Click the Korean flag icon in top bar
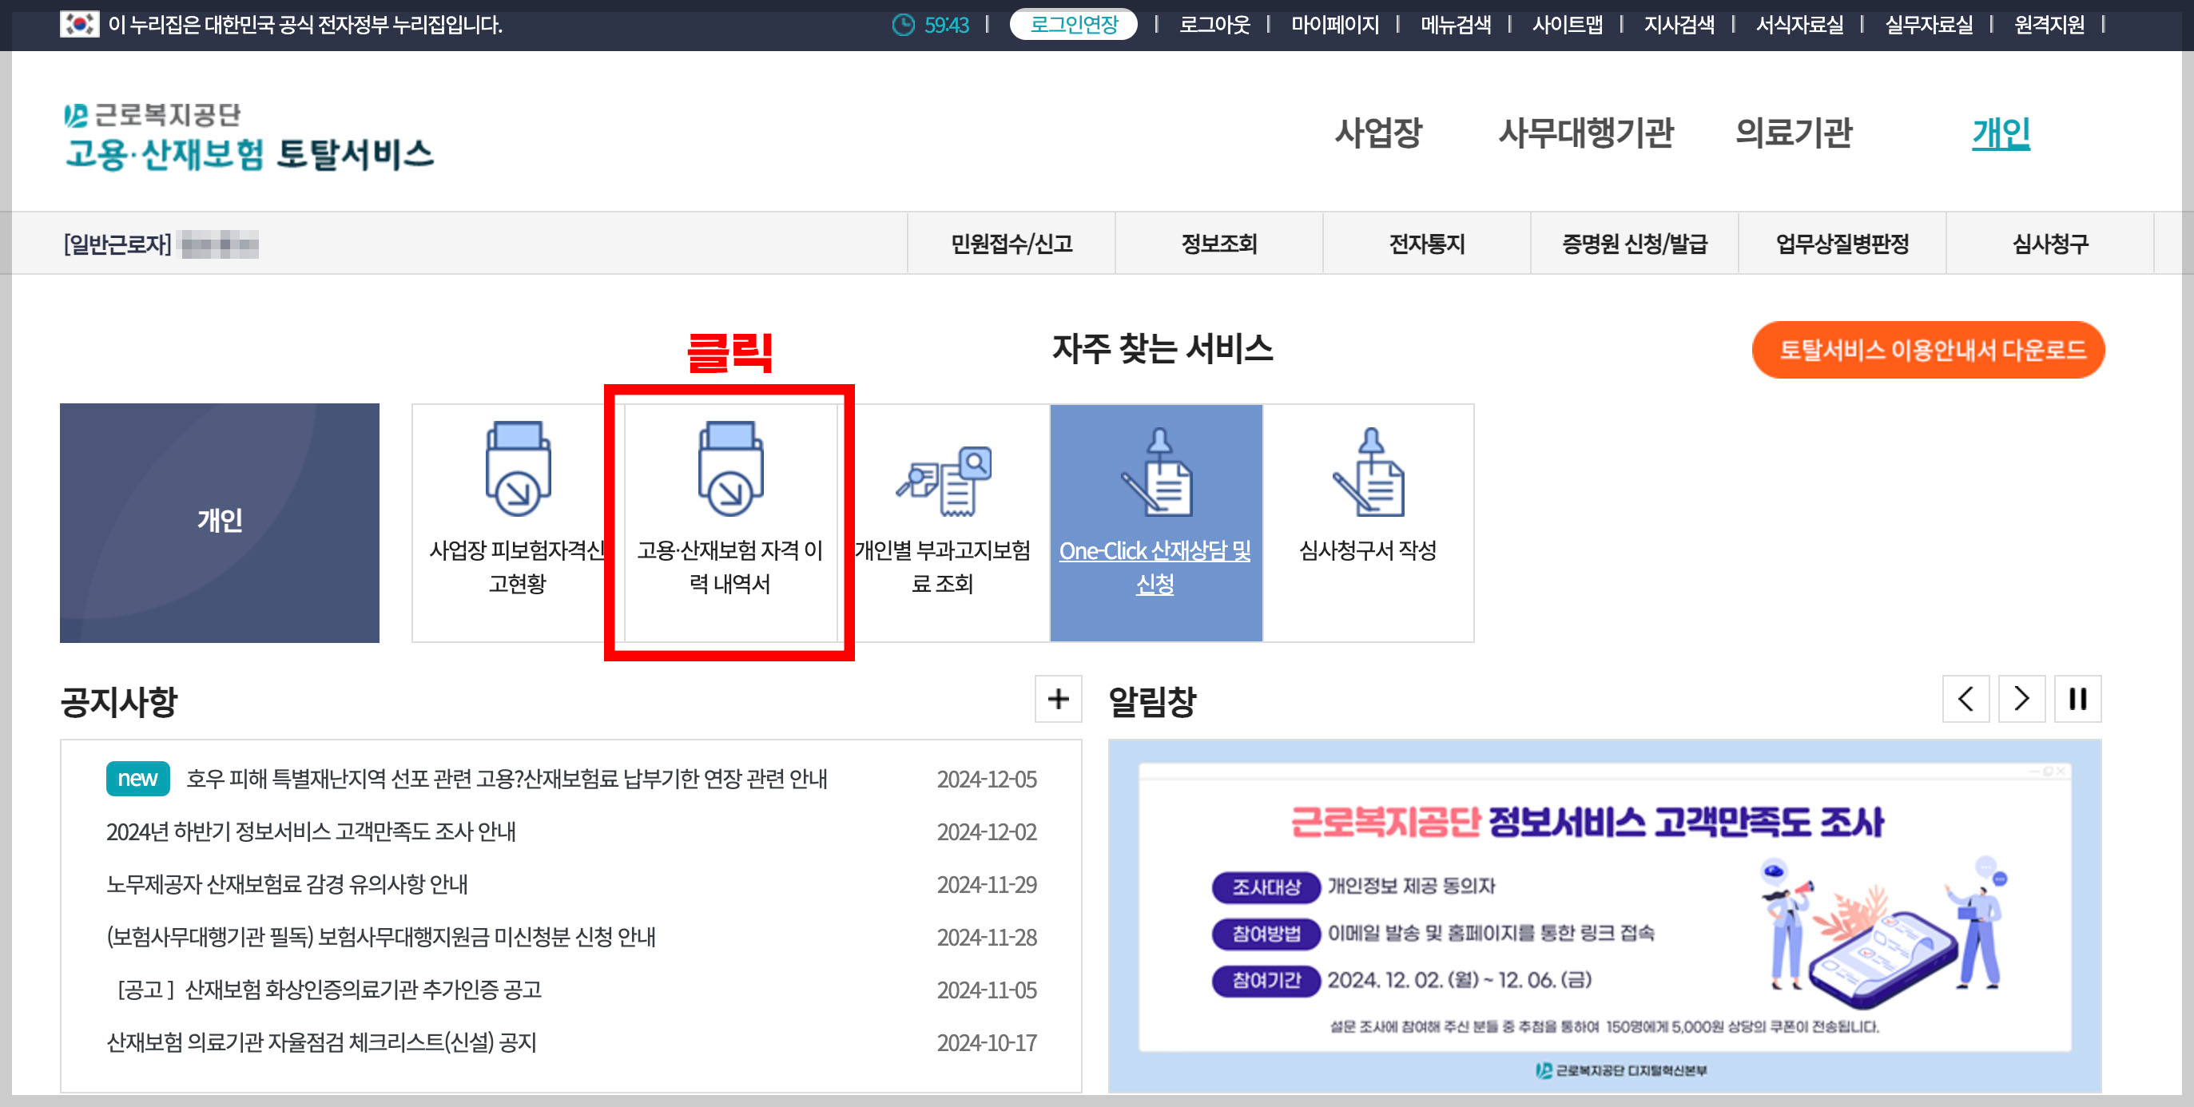The image size is (2194, 1107). point(78,26)
